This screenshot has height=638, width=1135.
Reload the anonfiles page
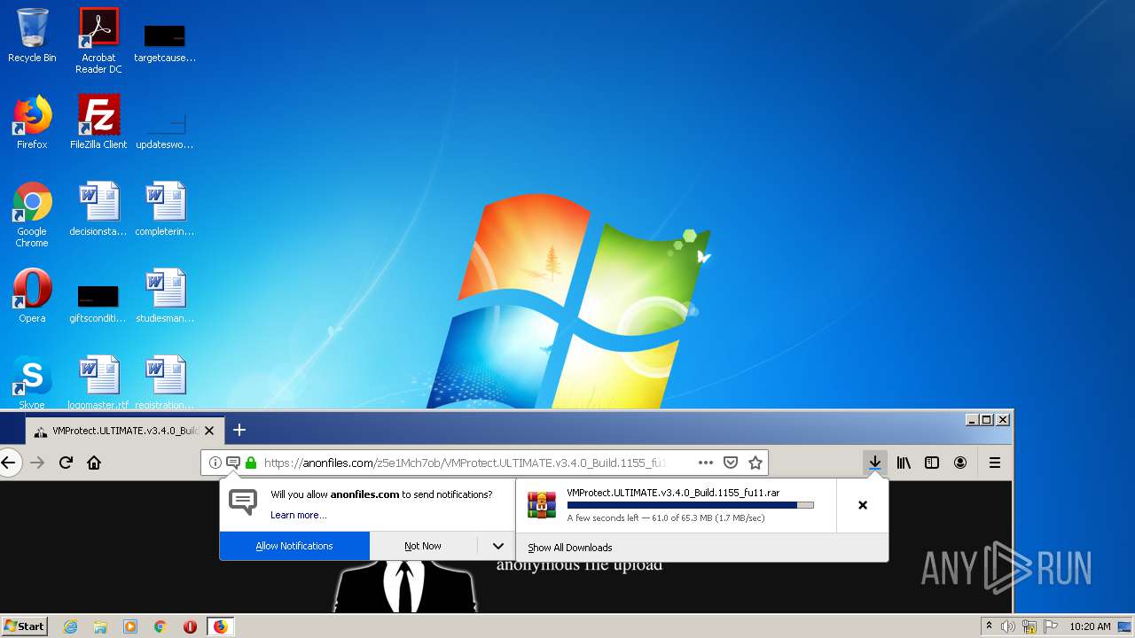[x=66, y=463]
